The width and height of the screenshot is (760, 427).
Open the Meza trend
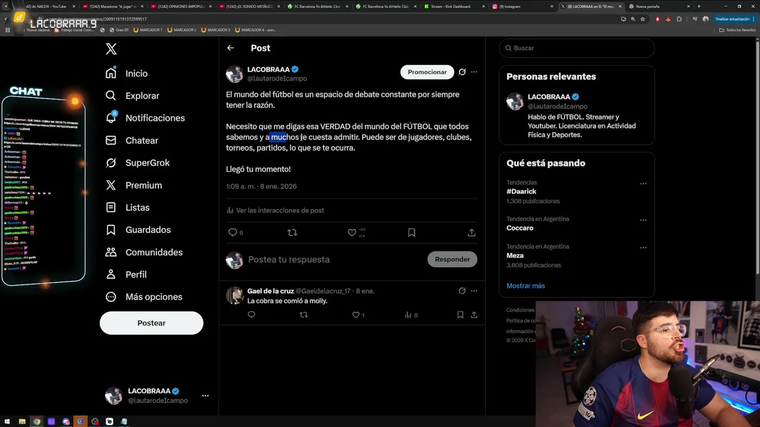pos(515,256)
